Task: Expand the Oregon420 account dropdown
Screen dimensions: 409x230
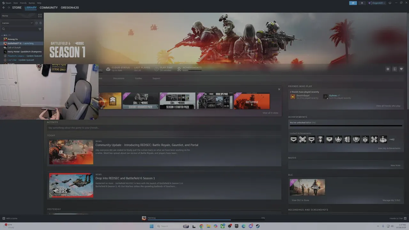Action: 376,3
